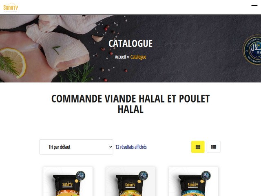Open the hamburger menu at top right

pyautogui.click(x=254, y=6)
